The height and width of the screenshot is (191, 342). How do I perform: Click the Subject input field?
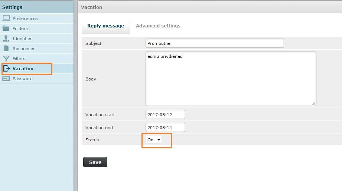pos(215,43)
